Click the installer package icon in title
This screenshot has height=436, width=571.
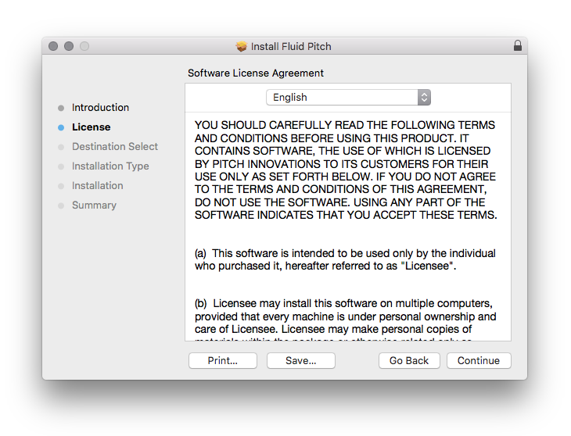[241, 46]
